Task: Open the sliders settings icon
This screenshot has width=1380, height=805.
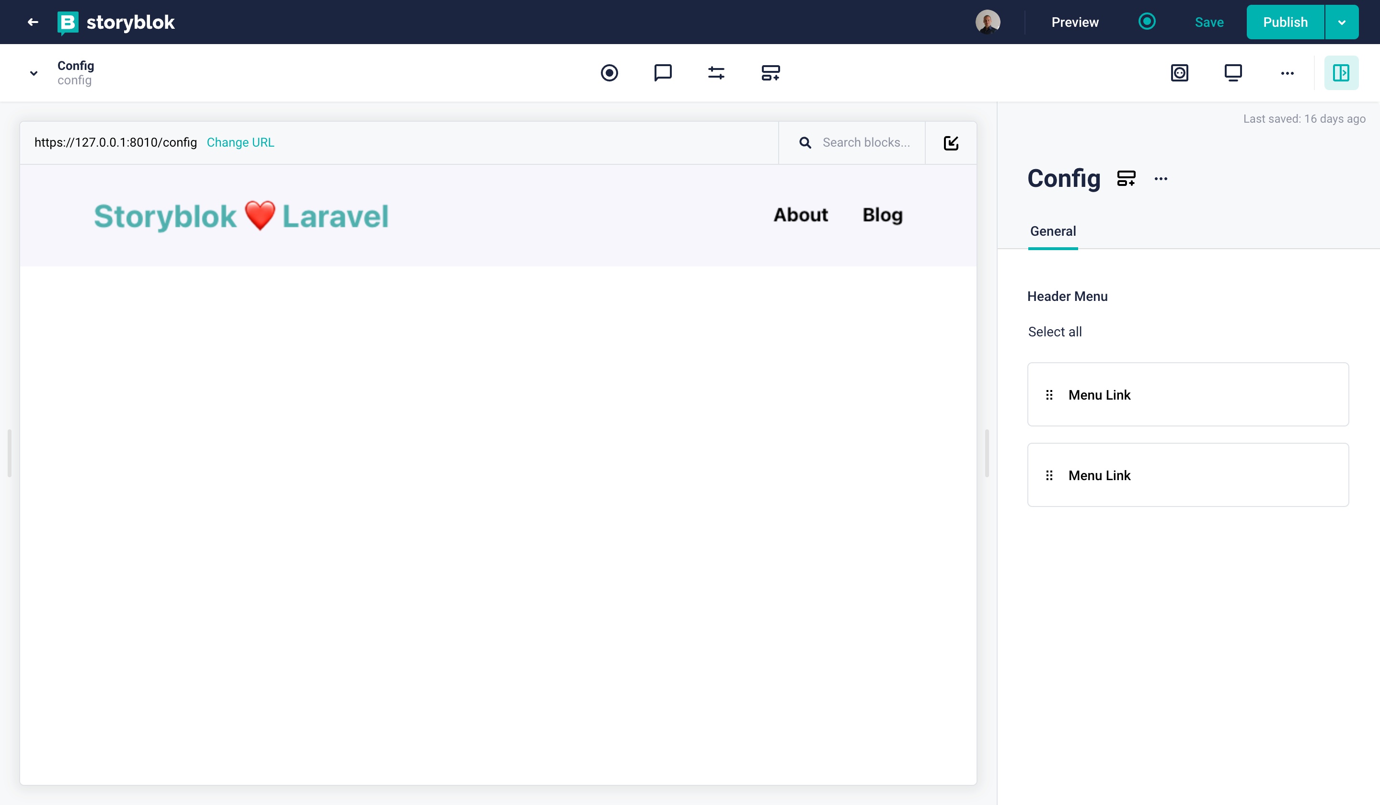Action: point(716,73)
